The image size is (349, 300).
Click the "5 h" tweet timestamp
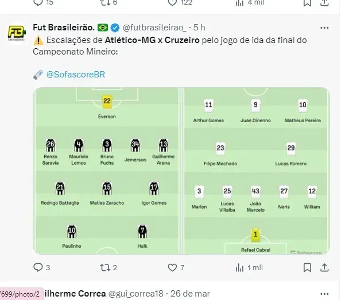click(199, 28)
